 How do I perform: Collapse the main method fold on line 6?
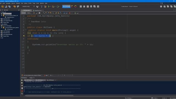click(x=26, y=30)
